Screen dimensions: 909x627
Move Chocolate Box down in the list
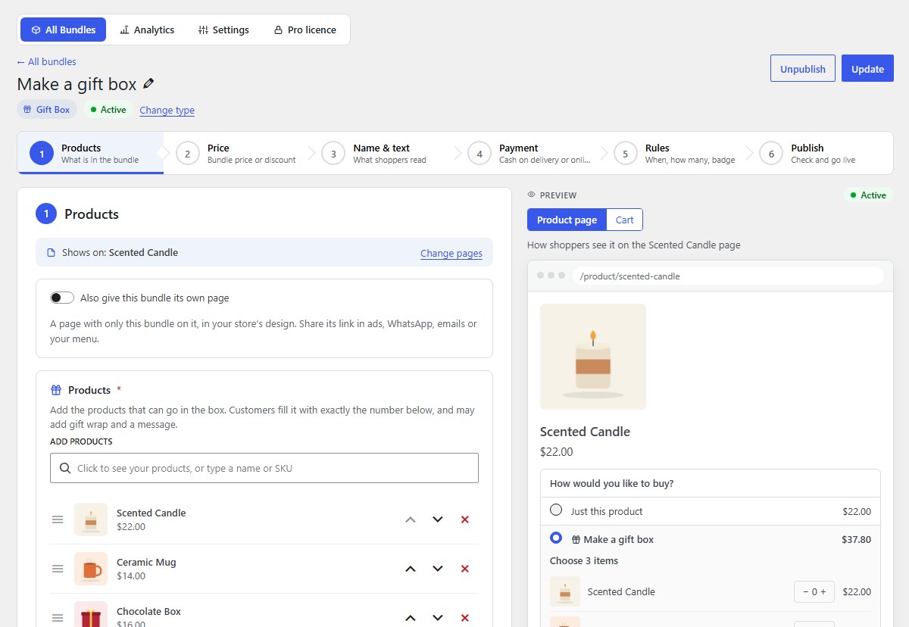(438, 618)
